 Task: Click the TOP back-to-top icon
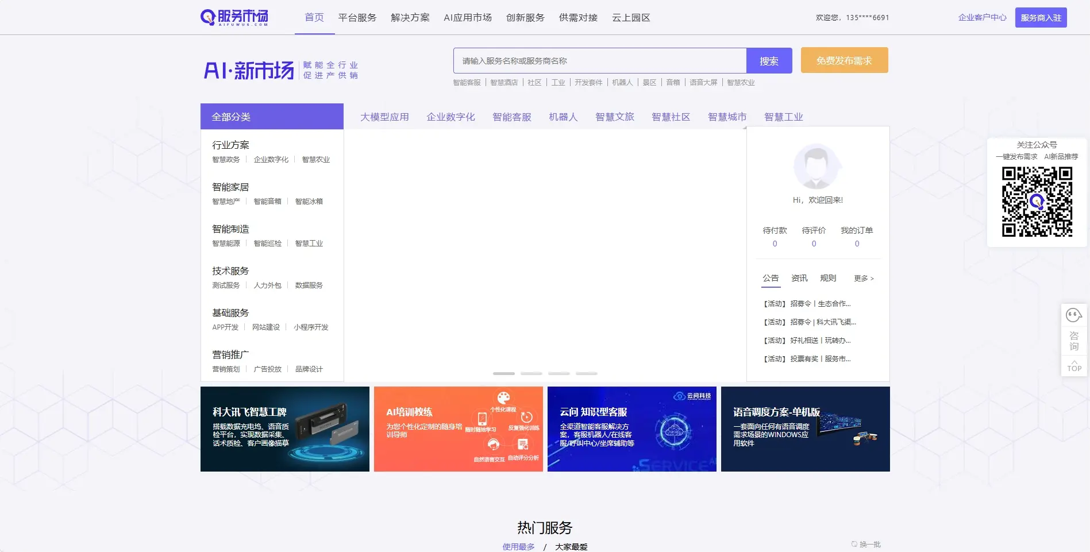tap(1074, 366)
